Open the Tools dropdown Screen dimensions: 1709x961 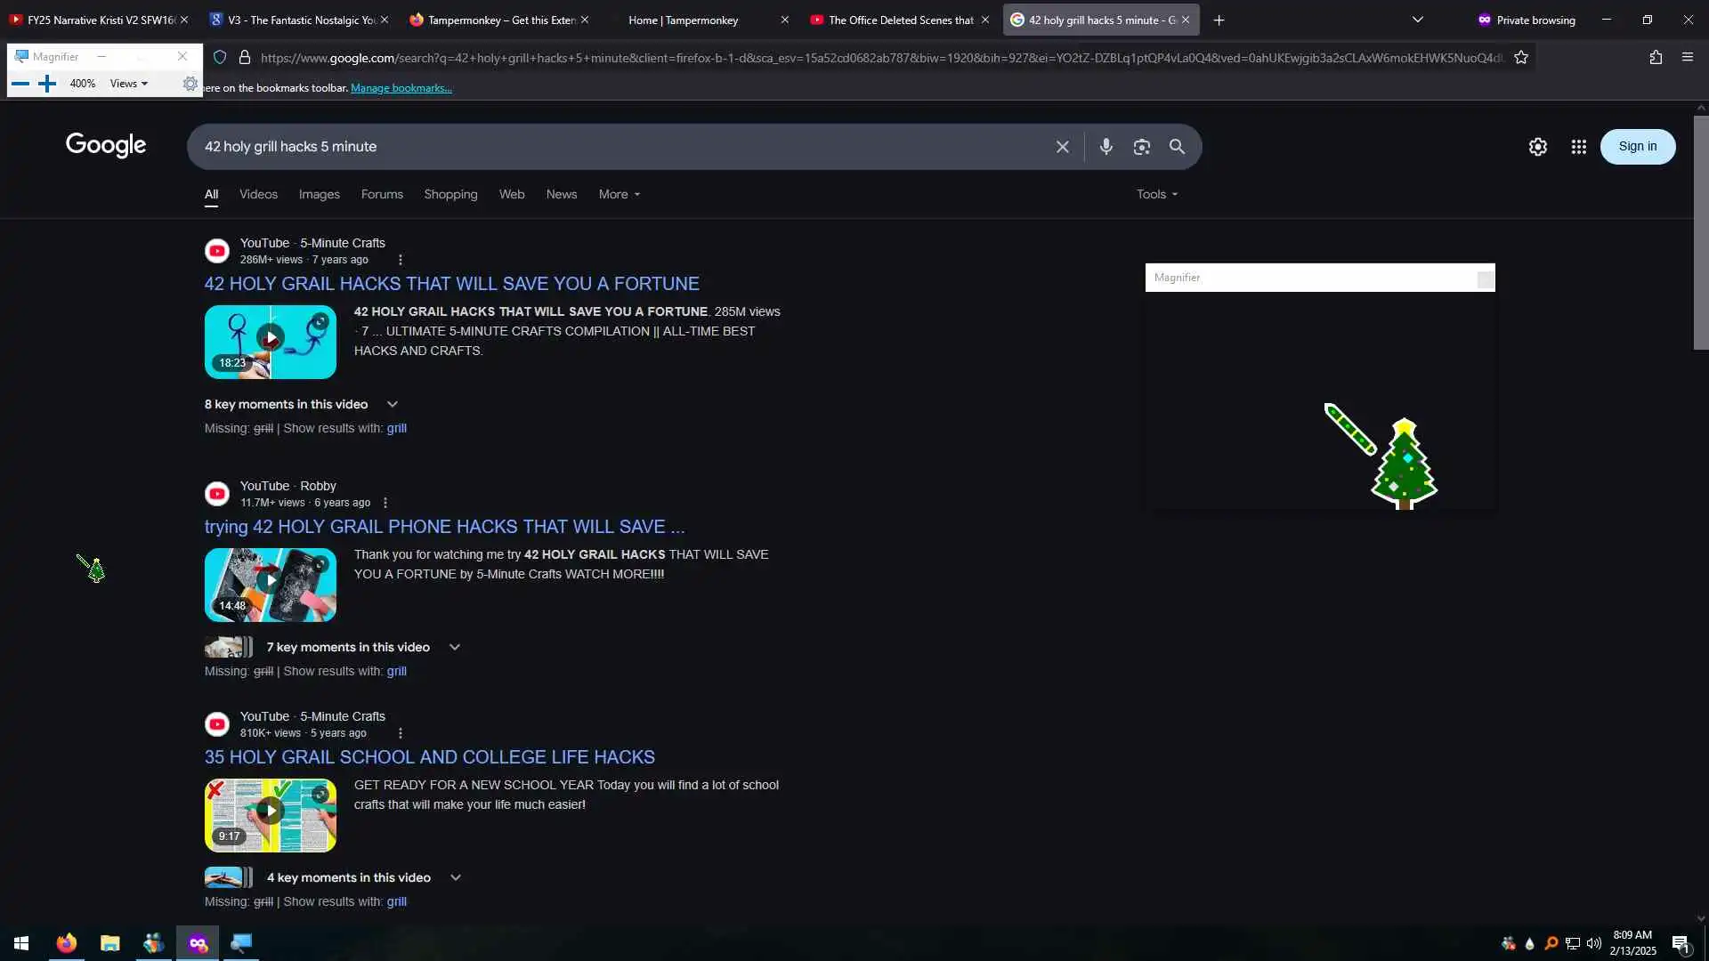1156,194
